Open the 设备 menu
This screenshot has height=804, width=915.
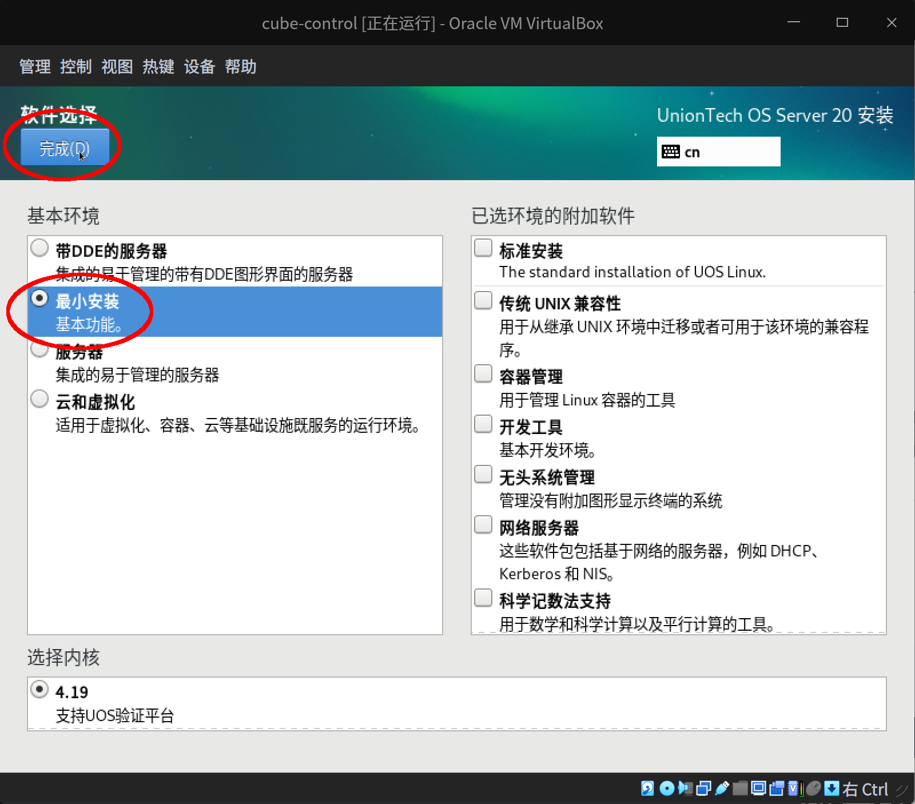tap(199, 67)
